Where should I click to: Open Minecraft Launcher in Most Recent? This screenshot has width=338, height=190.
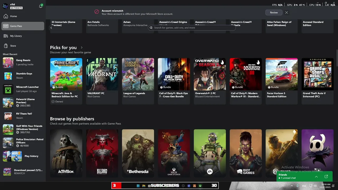click(x=23, y=89)
